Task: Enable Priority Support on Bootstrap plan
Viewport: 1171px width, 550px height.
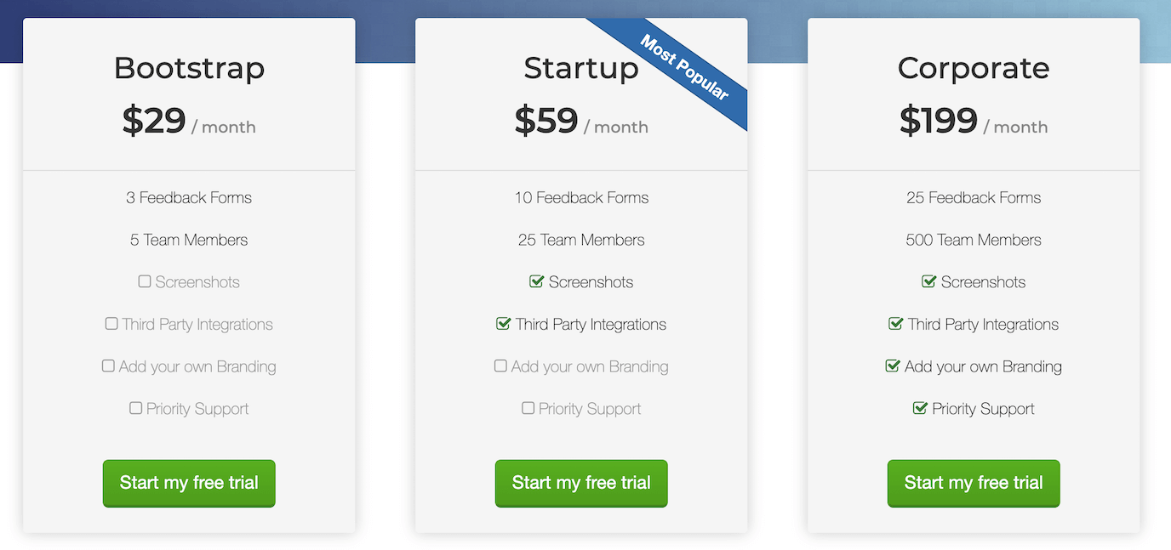Action: [x=135, y=408]
